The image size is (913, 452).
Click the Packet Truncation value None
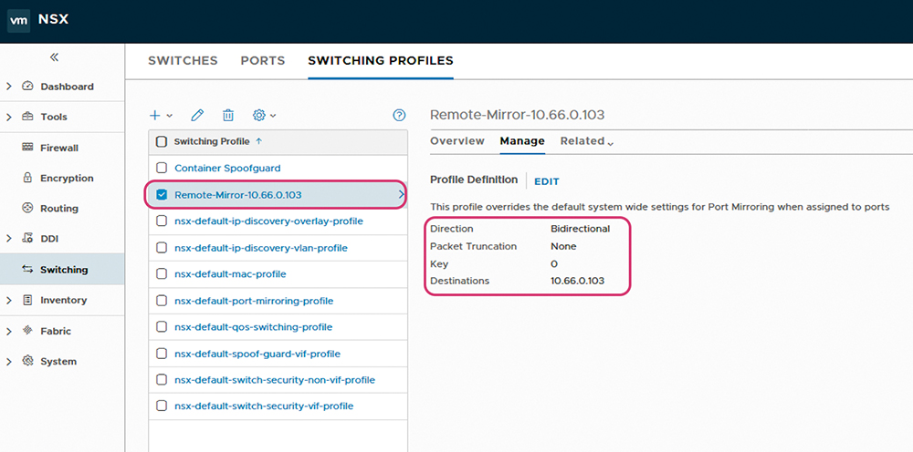[x=563, y=246]
